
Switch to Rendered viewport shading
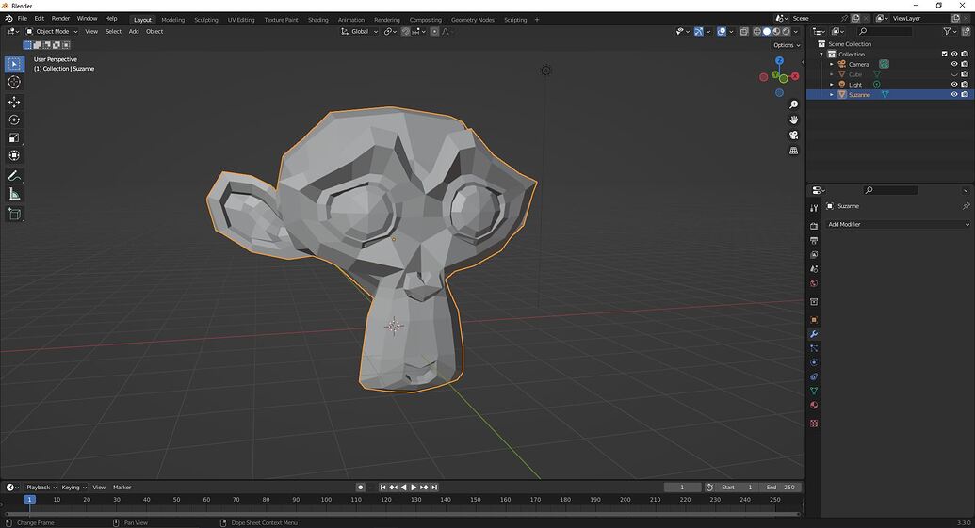tap(786, 32)
